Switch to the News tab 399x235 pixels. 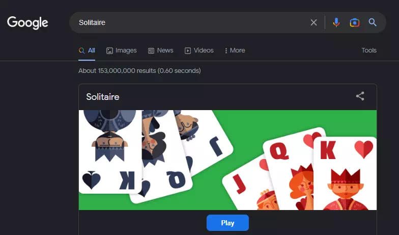click(161, 50)
